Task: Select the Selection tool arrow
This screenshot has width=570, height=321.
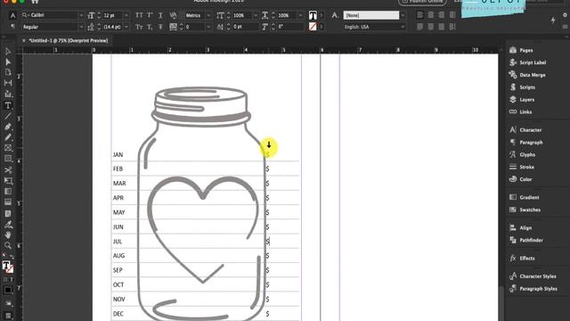Action: point(8,52)
